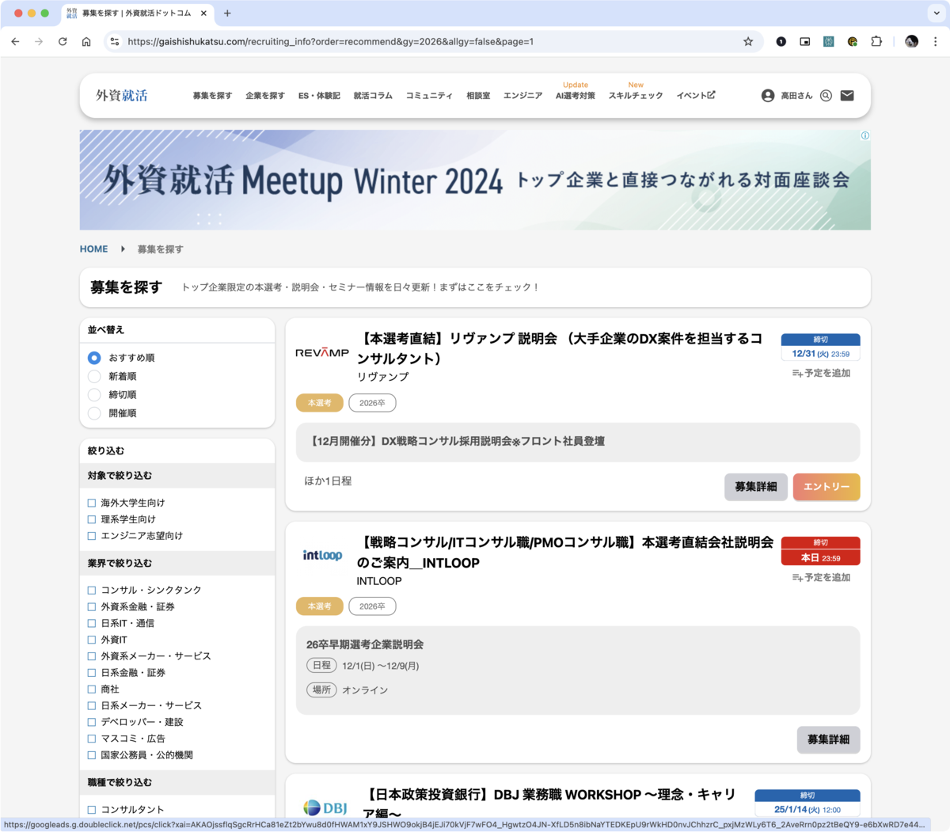Open the messages envelope icon
The width and height of the screenshot is (950, 832).
847,96
